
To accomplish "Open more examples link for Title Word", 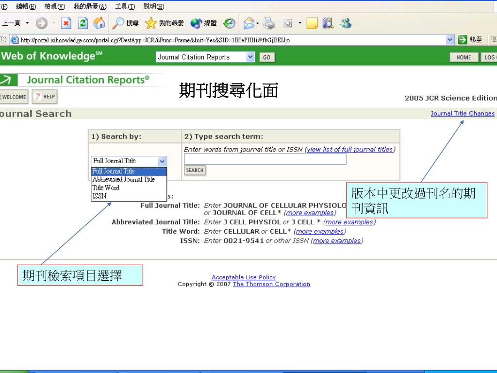I will (x=319, y=232).
